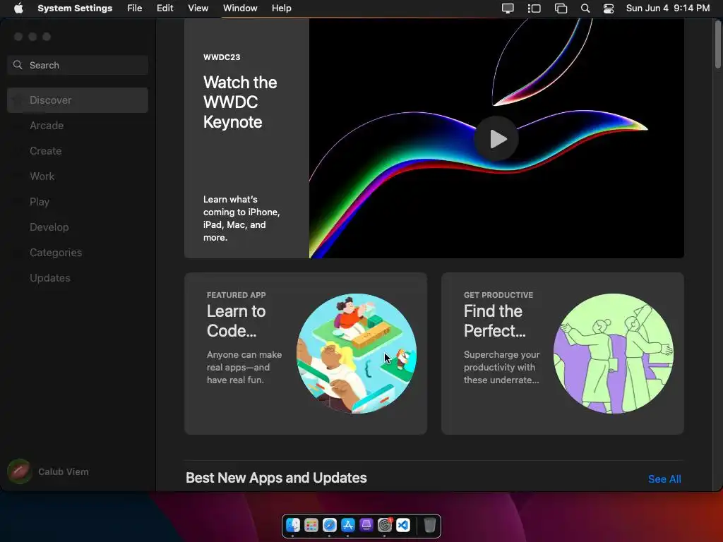Image resolution: width=723 pixels, height=542 pixels.
Task: Launch Safari from the Dock
Action: [329, 525]
